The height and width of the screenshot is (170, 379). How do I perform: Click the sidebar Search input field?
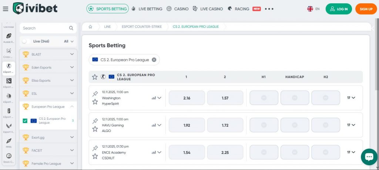click(x=44, y=28)
